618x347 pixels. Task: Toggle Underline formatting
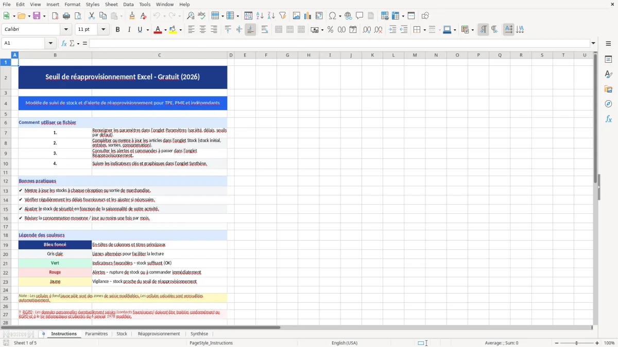tap(140, 30)
